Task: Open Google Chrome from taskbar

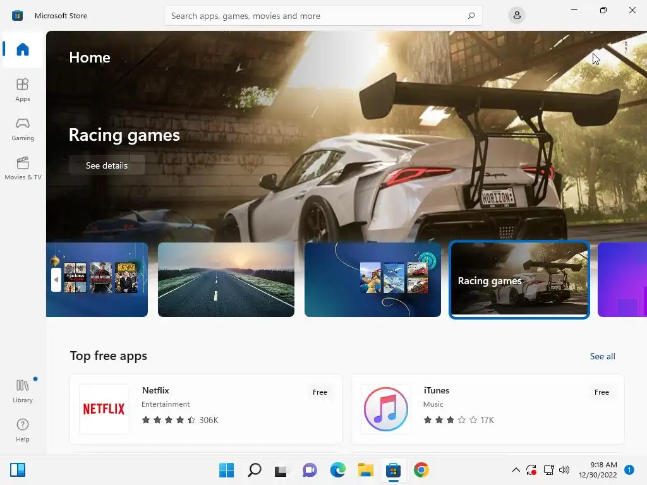Action: (421, 470)
